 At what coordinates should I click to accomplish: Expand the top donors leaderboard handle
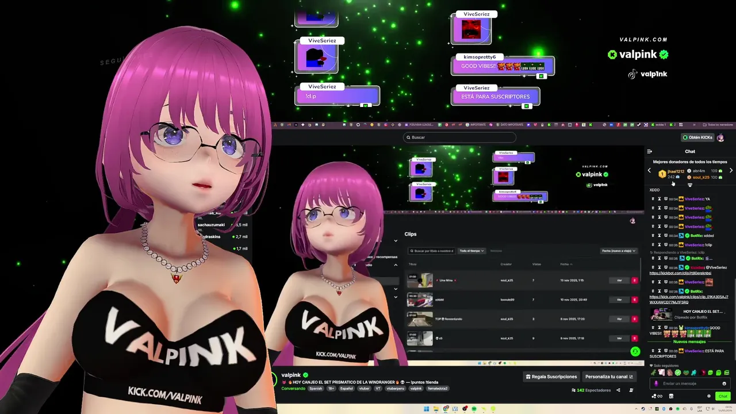pos(690,185)
